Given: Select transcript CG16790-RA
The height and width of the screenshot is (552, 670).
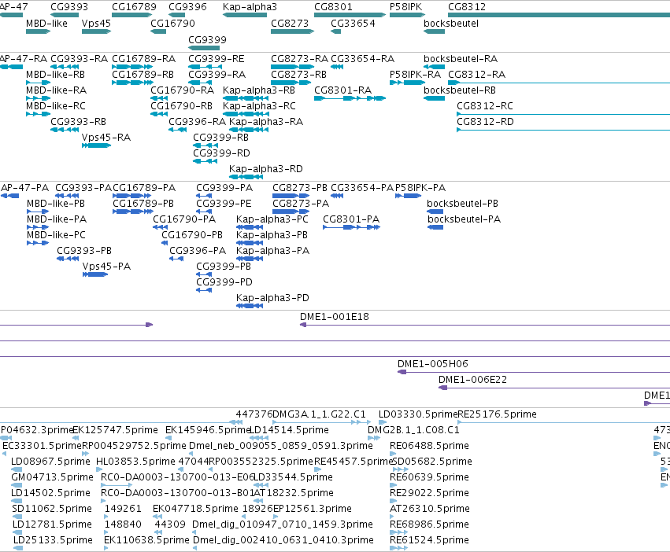Looking at the screenshot, I should tap(182, 90).
